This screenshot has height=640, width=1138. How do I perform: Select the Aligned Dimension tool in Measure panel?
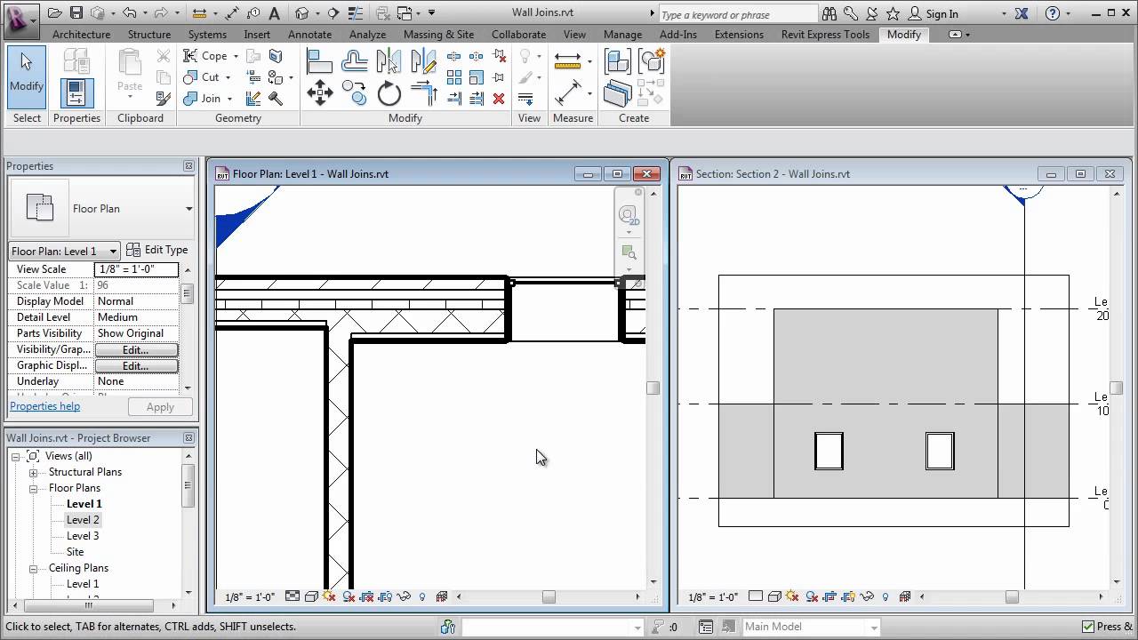pos(566,59)
